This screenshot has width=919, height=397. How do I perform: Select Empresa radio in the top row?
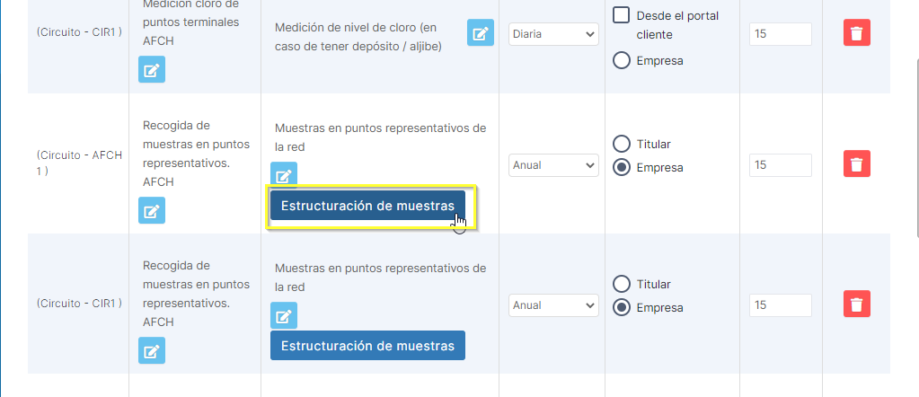pos(621,61)
